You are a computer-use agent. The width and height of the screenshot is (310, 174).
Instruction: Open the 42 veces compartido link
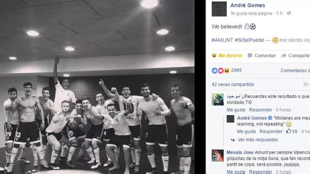coord(233,84)
